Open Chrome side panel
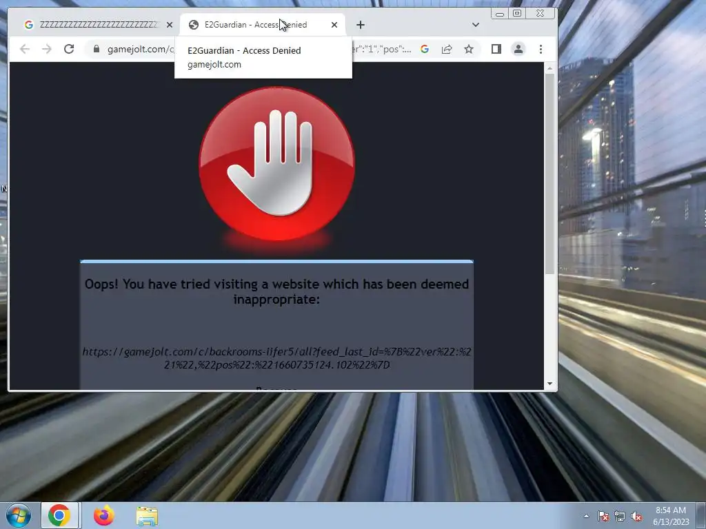This screenshot has width=706, height=529. 496,49
